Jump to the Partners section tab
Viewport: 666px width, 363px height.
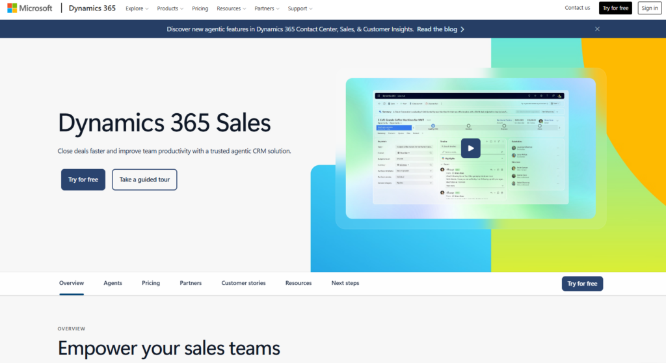[191, 283]
